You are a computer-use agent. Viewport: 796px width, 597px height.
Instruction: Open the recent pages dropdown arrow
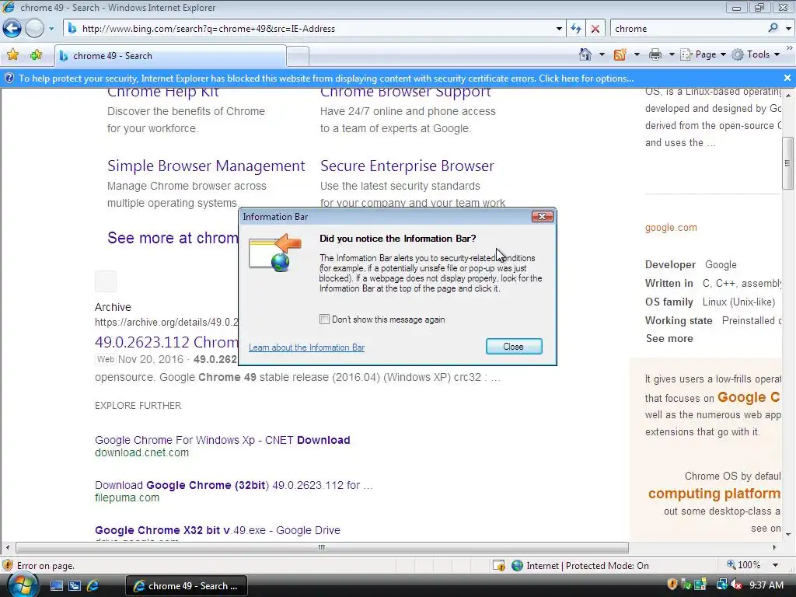click(x=51, y=29)
